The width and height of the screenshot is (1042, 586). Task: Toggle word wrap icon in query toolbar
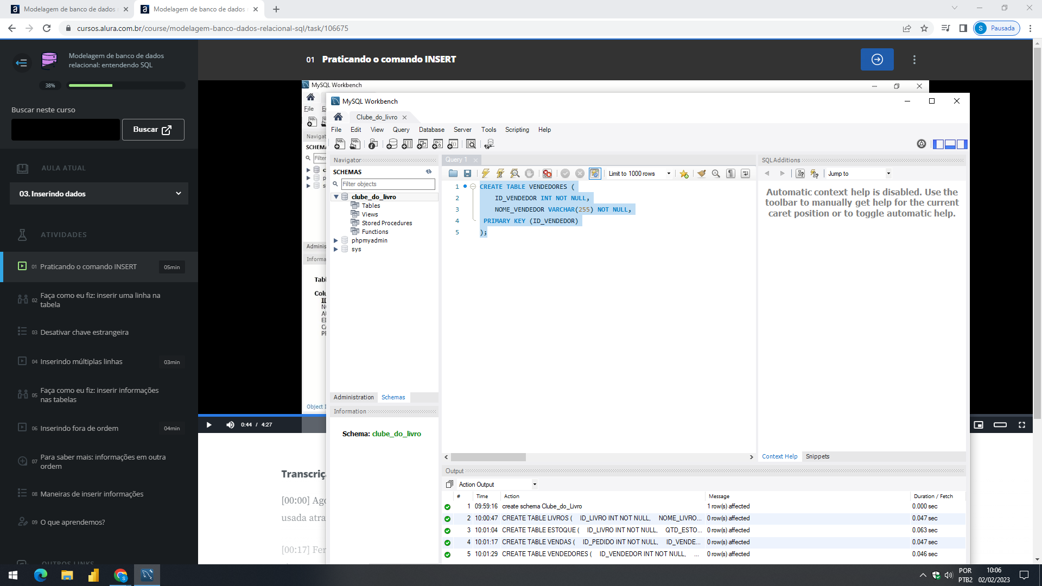[746, 174]
